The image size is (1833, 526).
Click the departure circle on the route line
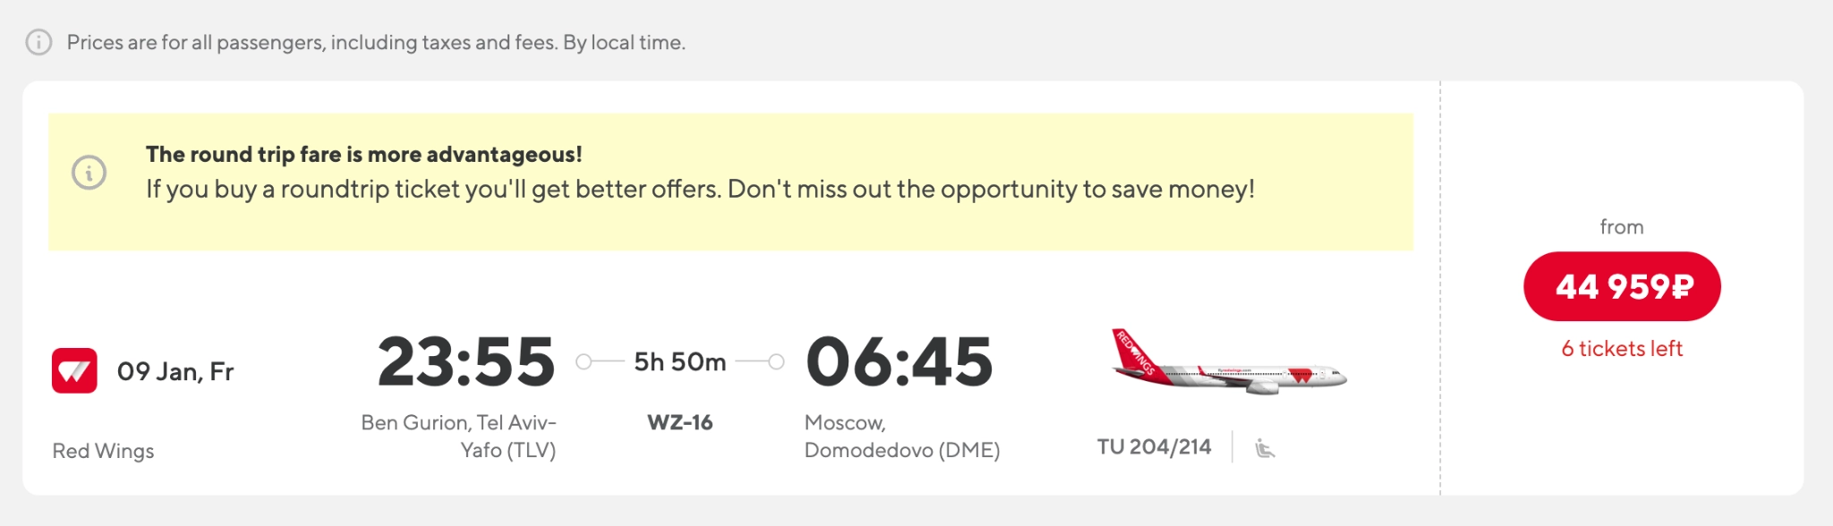pos(584,362)
